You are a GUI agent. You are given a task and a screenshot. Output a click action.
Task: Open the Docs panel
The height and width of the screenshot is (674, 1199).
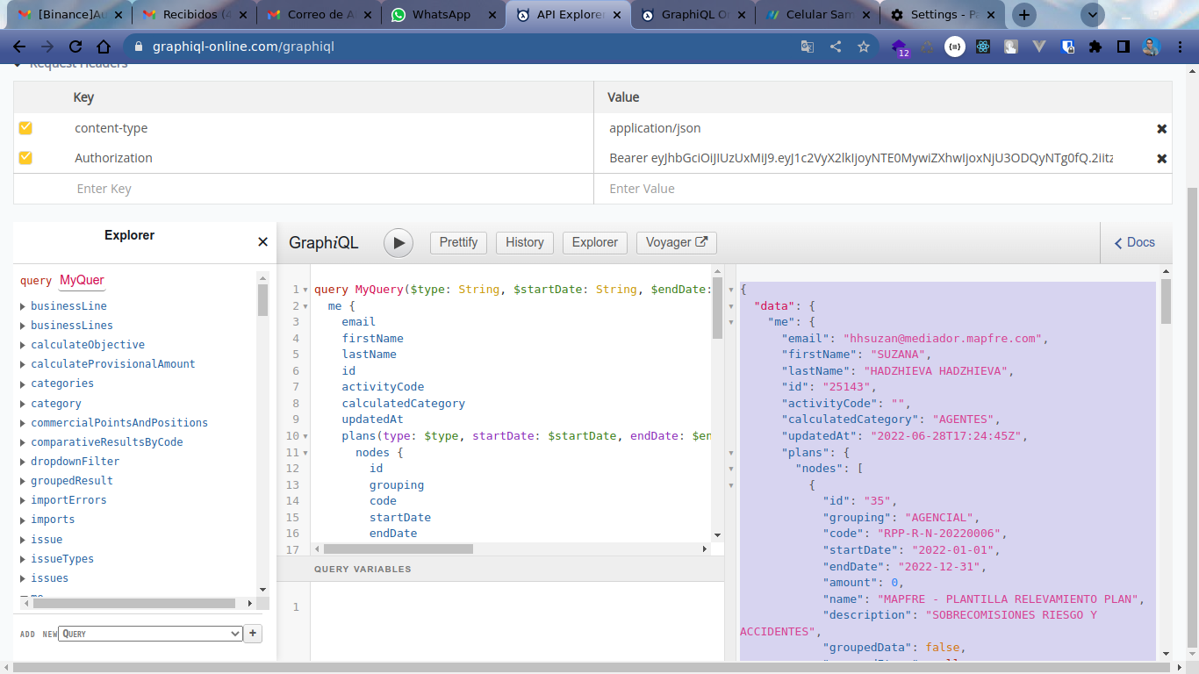pyautogui.click(x=1135, y=242)
